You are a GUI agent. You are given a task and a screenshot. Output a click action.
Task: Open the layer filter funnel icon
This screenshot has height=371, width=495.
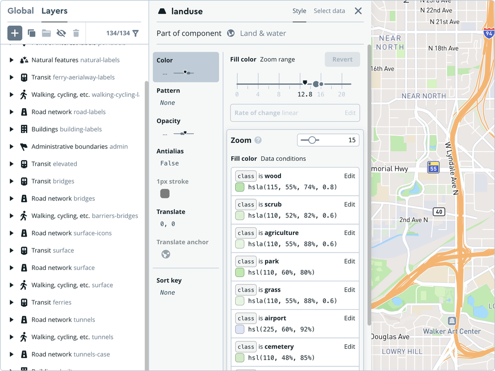pos(136,33)
